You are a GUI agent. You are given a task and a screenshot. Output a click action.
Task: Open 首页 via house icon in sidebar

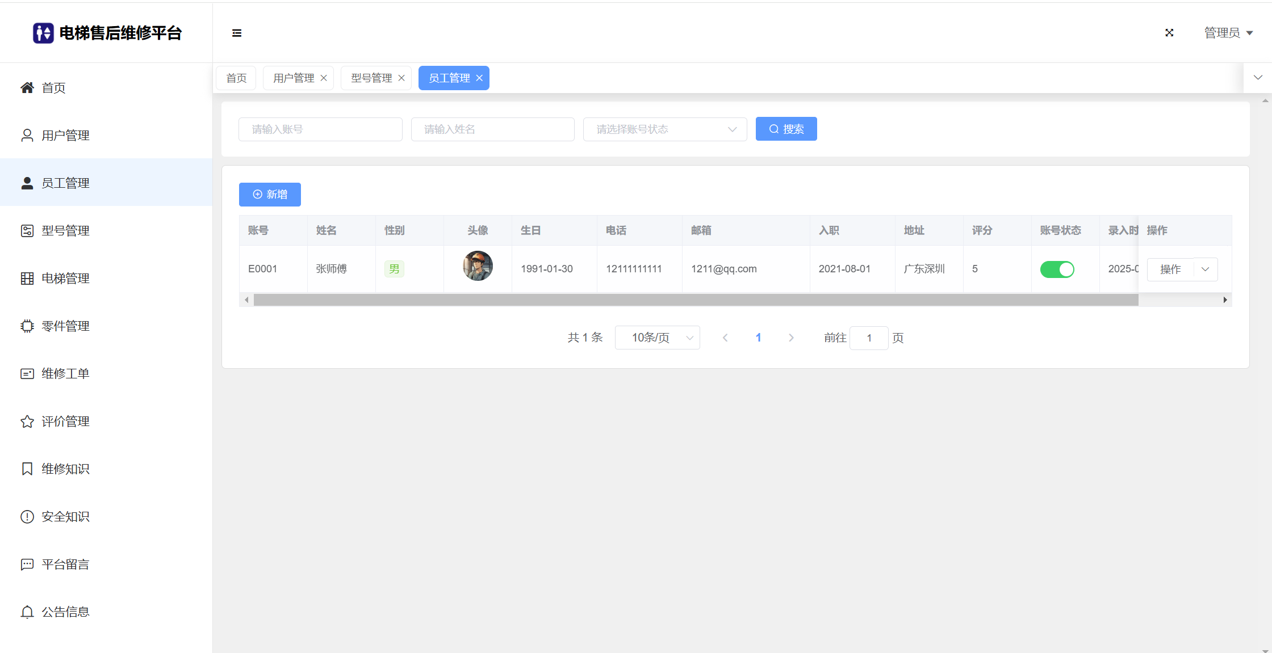[27, 88]
